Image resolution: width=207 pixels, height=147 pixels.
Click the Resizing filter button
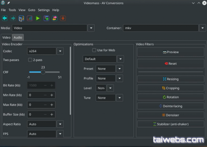(x=171, y=79)
